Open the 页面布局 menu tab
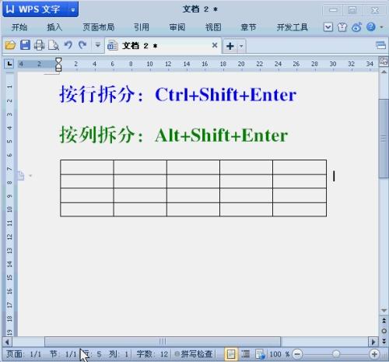The height and width of the screenshot is (362, 389). (x=99, y=27)
